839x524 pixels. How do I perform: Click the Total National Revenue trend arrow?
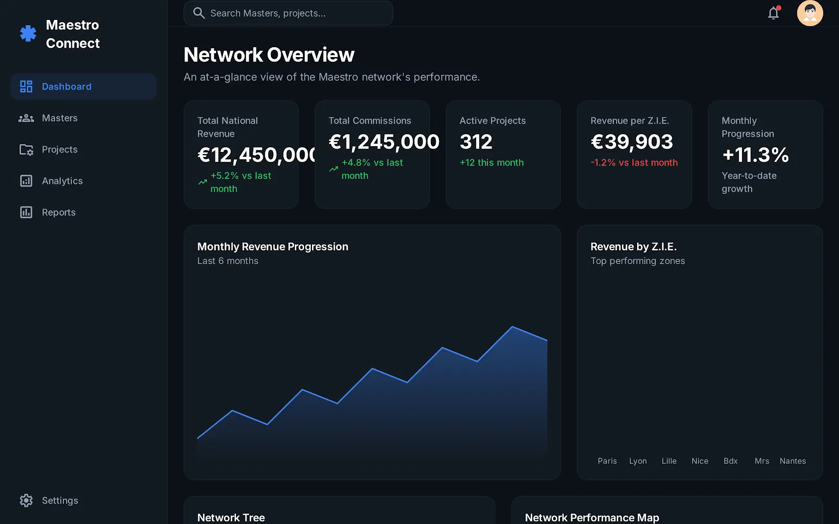coord(202,182)
